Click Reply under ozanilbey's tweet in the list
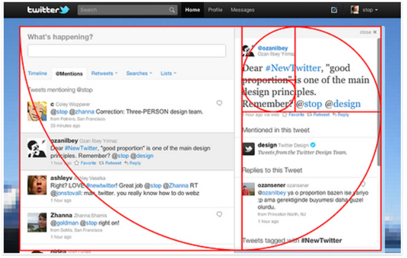This screenshot has width=407, height=258. [x=132, y=163]
